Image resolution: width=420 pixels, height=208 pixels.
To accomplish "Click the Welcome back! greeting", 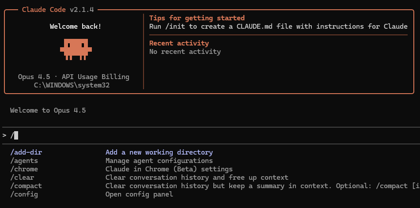I will click(x=76, y=26).
